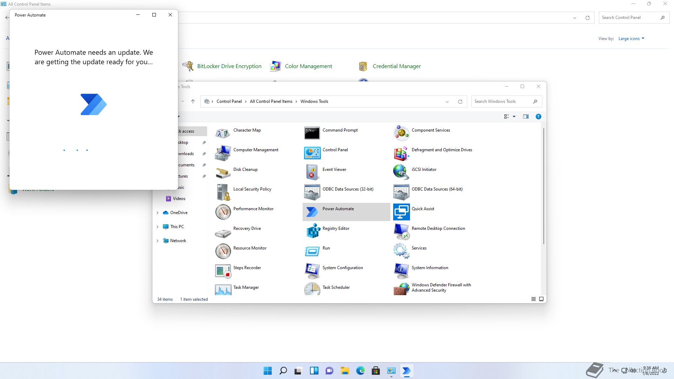Open Credential Manager link
674x379 pixels.
point(397,66)
